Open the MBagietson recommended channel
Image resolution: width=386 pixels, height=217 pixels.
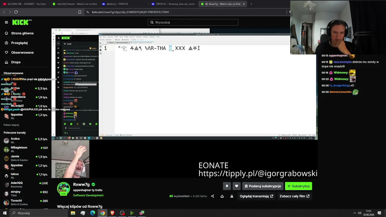coord(26,149)
